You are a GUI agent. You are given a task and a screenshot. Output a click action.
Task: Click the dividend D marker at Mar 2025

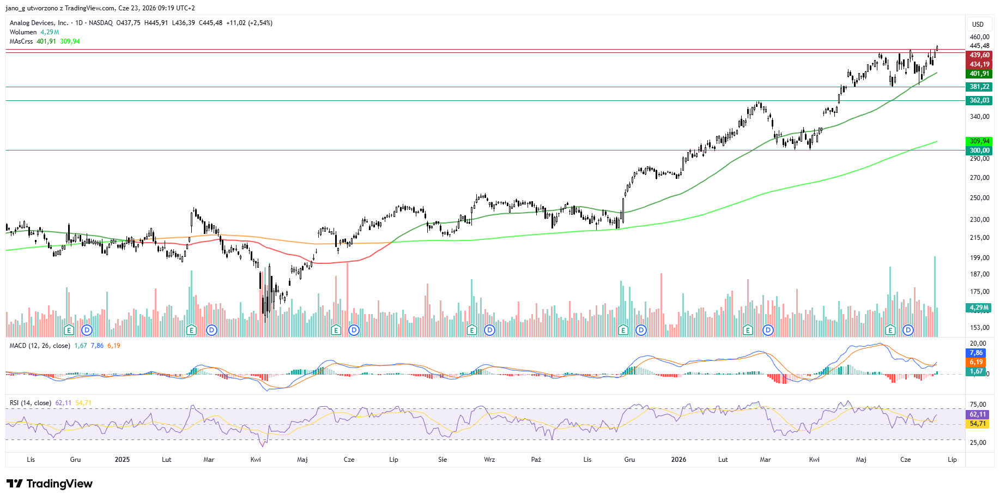point(212,330)
